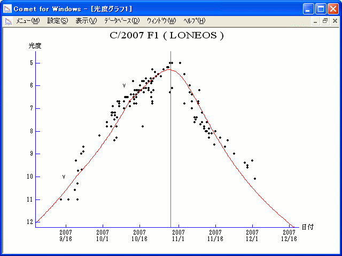Open the 設定(S) menu
The width and height of the screenshot is (342, 256).
58,21
